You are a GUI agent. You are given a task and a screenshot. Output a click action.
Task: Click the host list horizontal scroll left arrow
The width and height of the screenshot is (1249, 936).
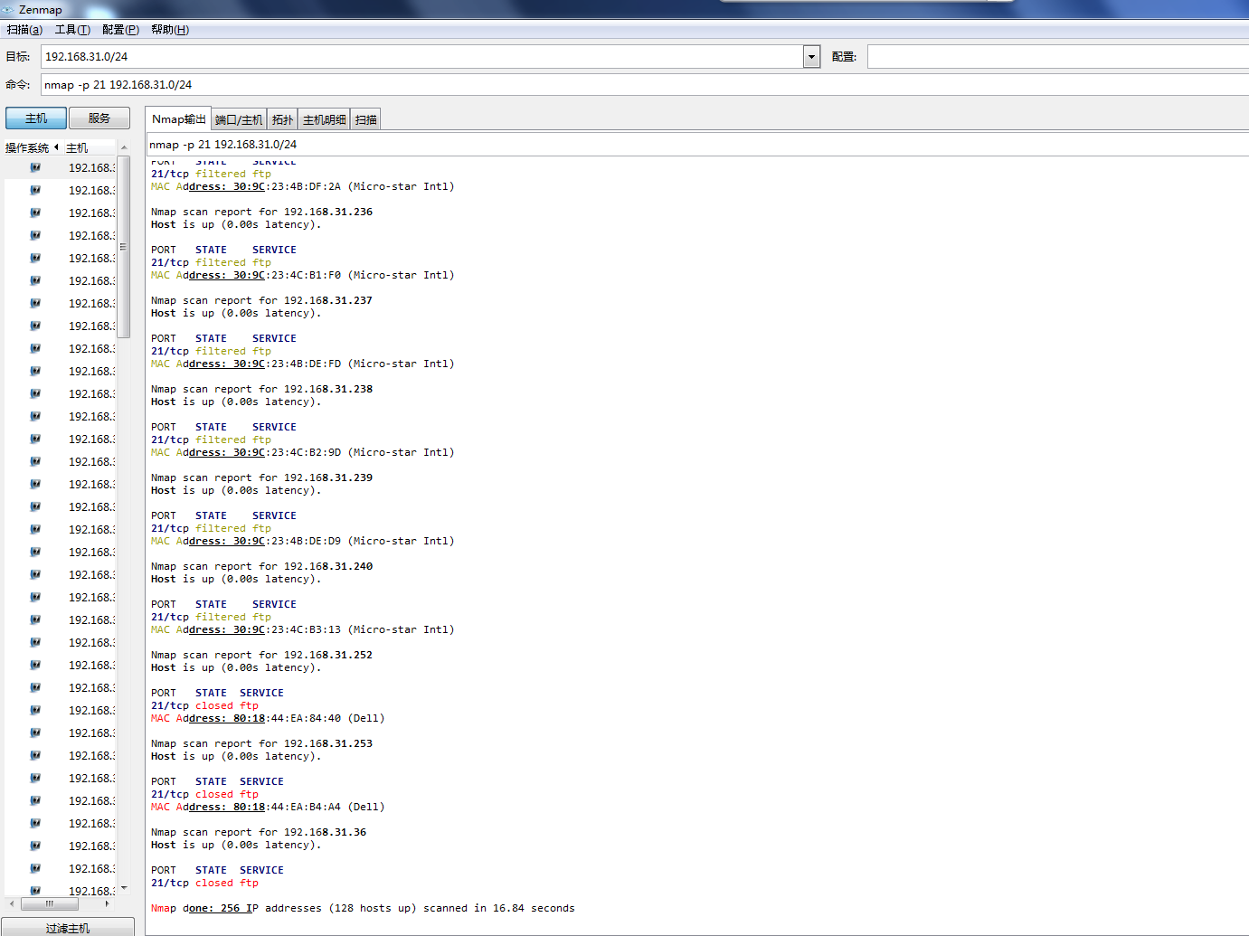11,903
